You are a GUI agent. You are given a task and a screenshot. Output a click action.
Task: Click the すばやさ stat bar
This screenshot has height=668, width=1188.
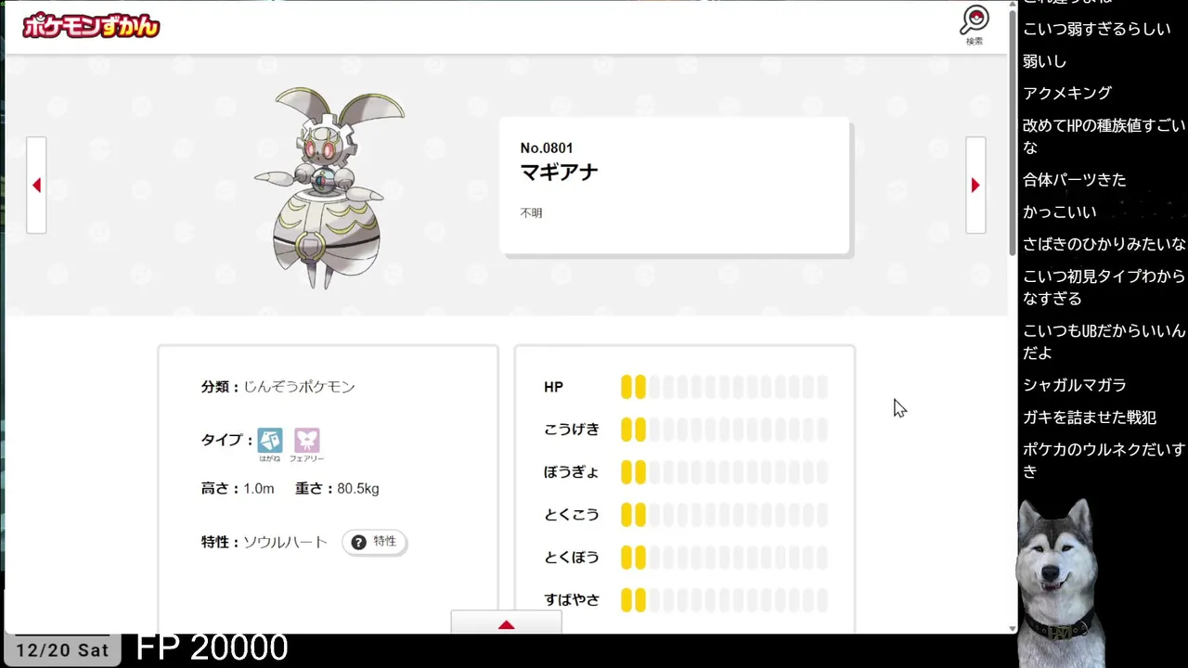pyautogui.click(x=724, y=600)
